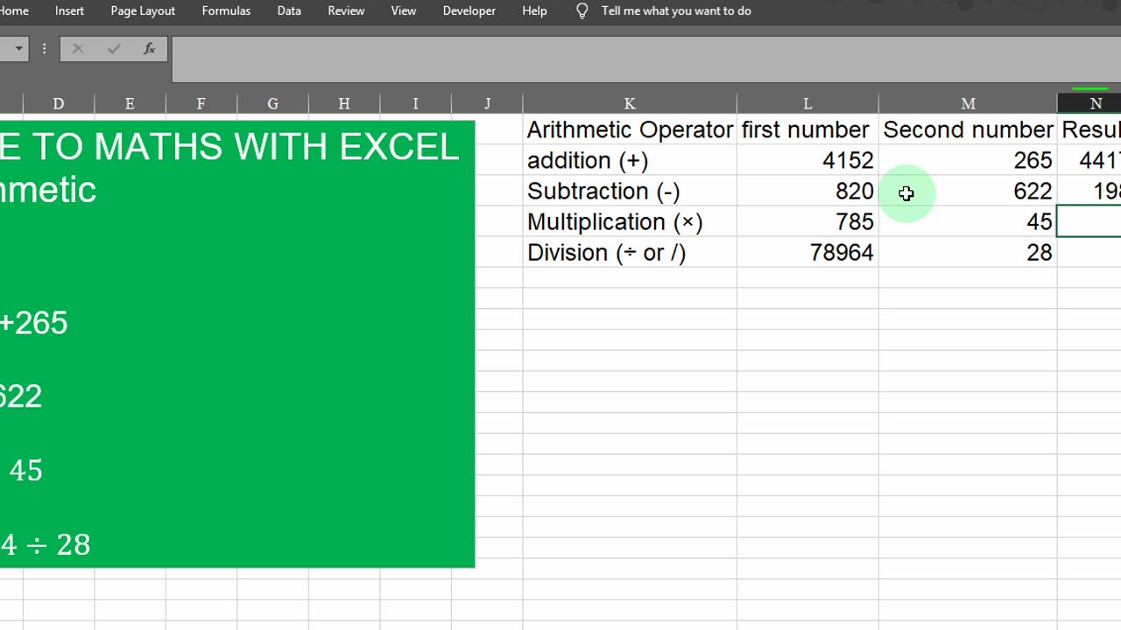1121x630 pixels.
Task: Select the cell containing 265
Action: click(x=968, y=160)
